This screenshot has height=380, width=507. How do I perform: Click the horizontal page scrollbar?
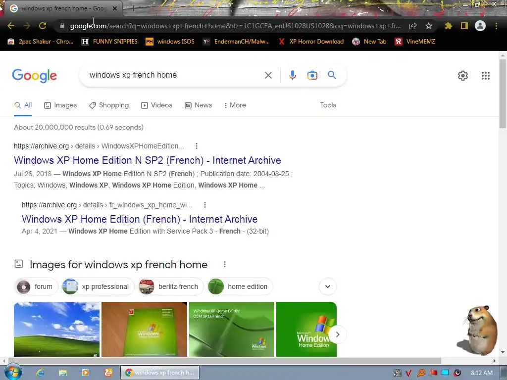(x=224, y=361)
